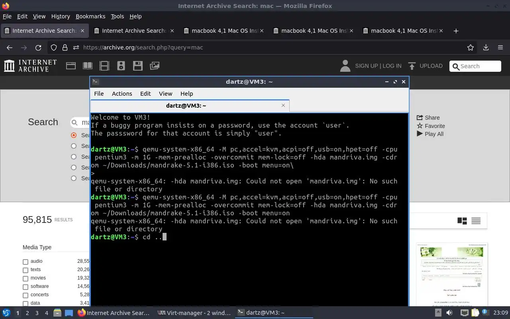This screenshot has height=319, width=510.
Task: Click the Play All link
Action: [x=434, y=134]
